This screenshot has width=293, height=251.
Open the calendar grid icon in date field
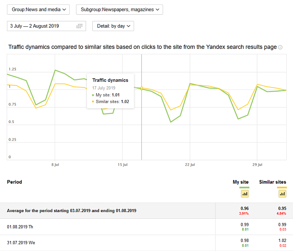tap(79, 26)
